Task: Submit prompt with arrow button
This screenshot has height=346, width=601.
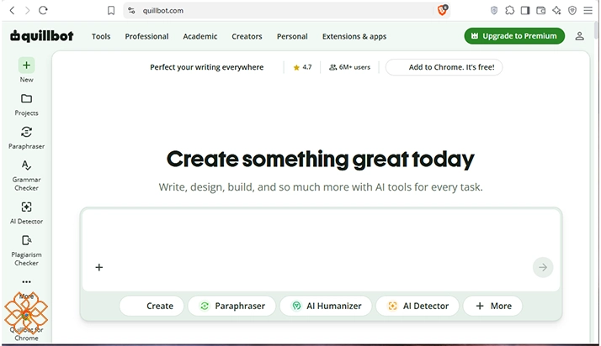Action: tap(543, 267)
